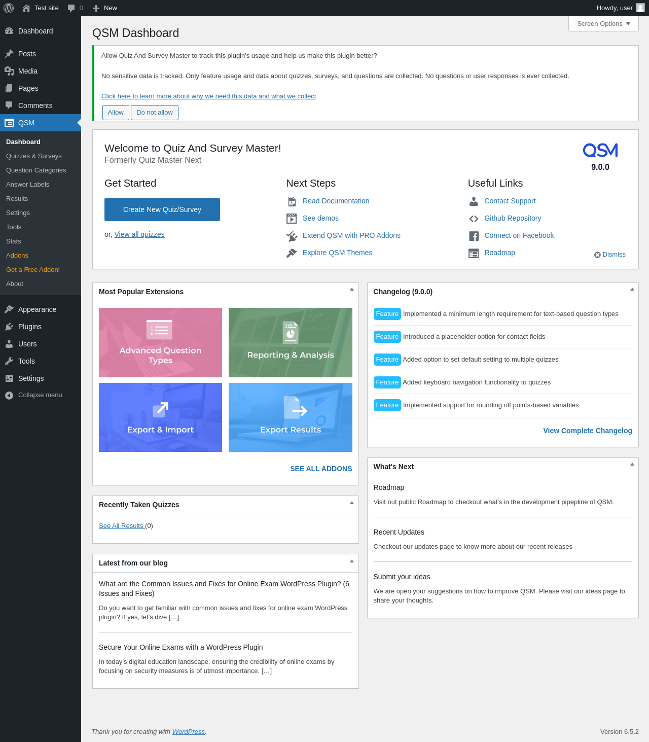Click the Tools wrench icon

tap(9, 361)
